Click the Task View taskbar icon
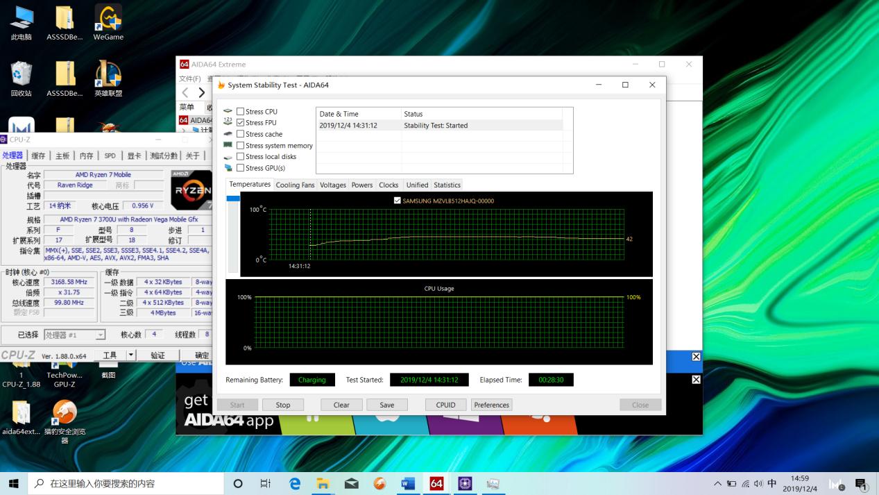The height and width of the screenshot is (495, 879). click(x=266, y=483)
